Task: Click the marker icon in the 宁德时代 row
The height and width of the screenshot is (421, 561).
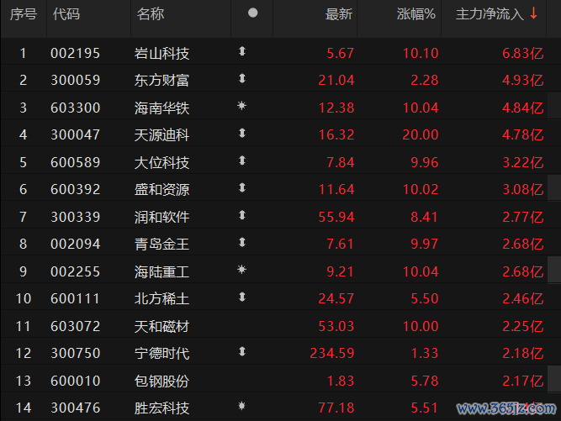Action: [242, 351]
